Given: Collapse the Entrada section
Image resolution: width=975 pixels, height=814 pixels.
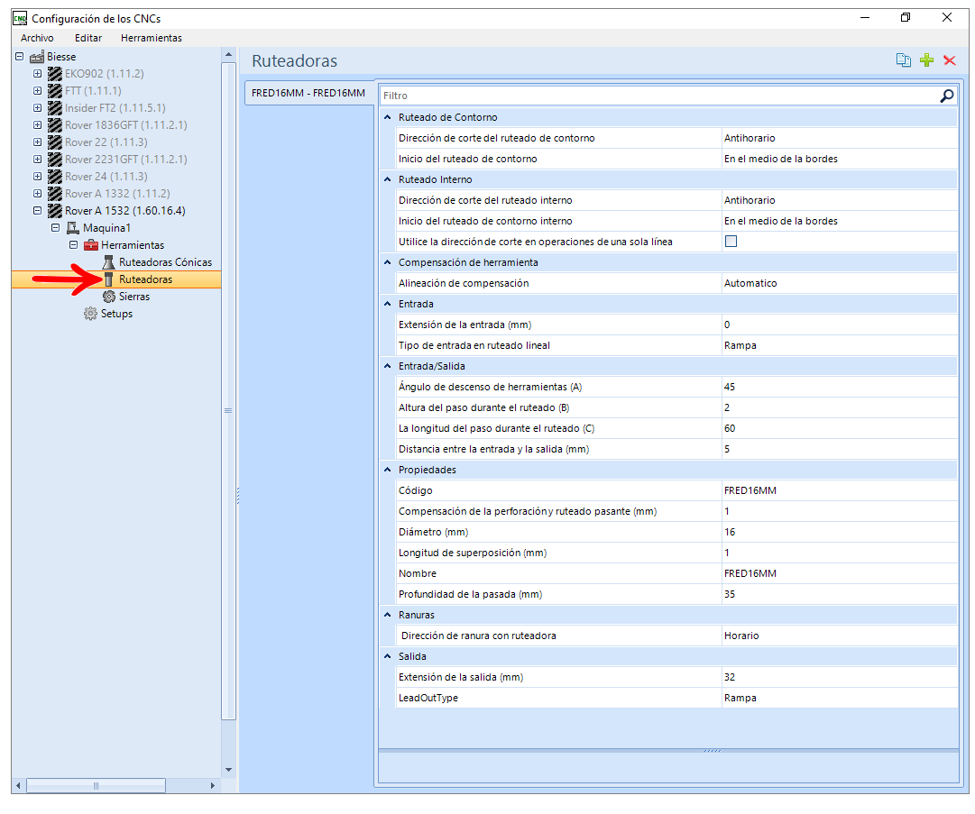Looking at the screenshot, I should point(388,304).
